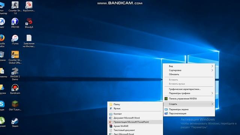Create new Текстовый документ
240x135 pixels.
[x=135, y=130]
